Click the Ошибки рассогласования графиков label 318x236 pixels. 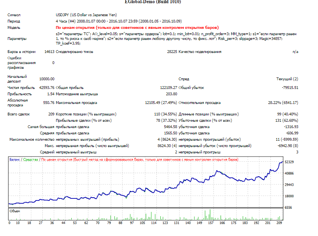point(21,63)
